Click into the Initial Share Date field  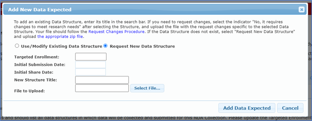(x=91, y=72)
